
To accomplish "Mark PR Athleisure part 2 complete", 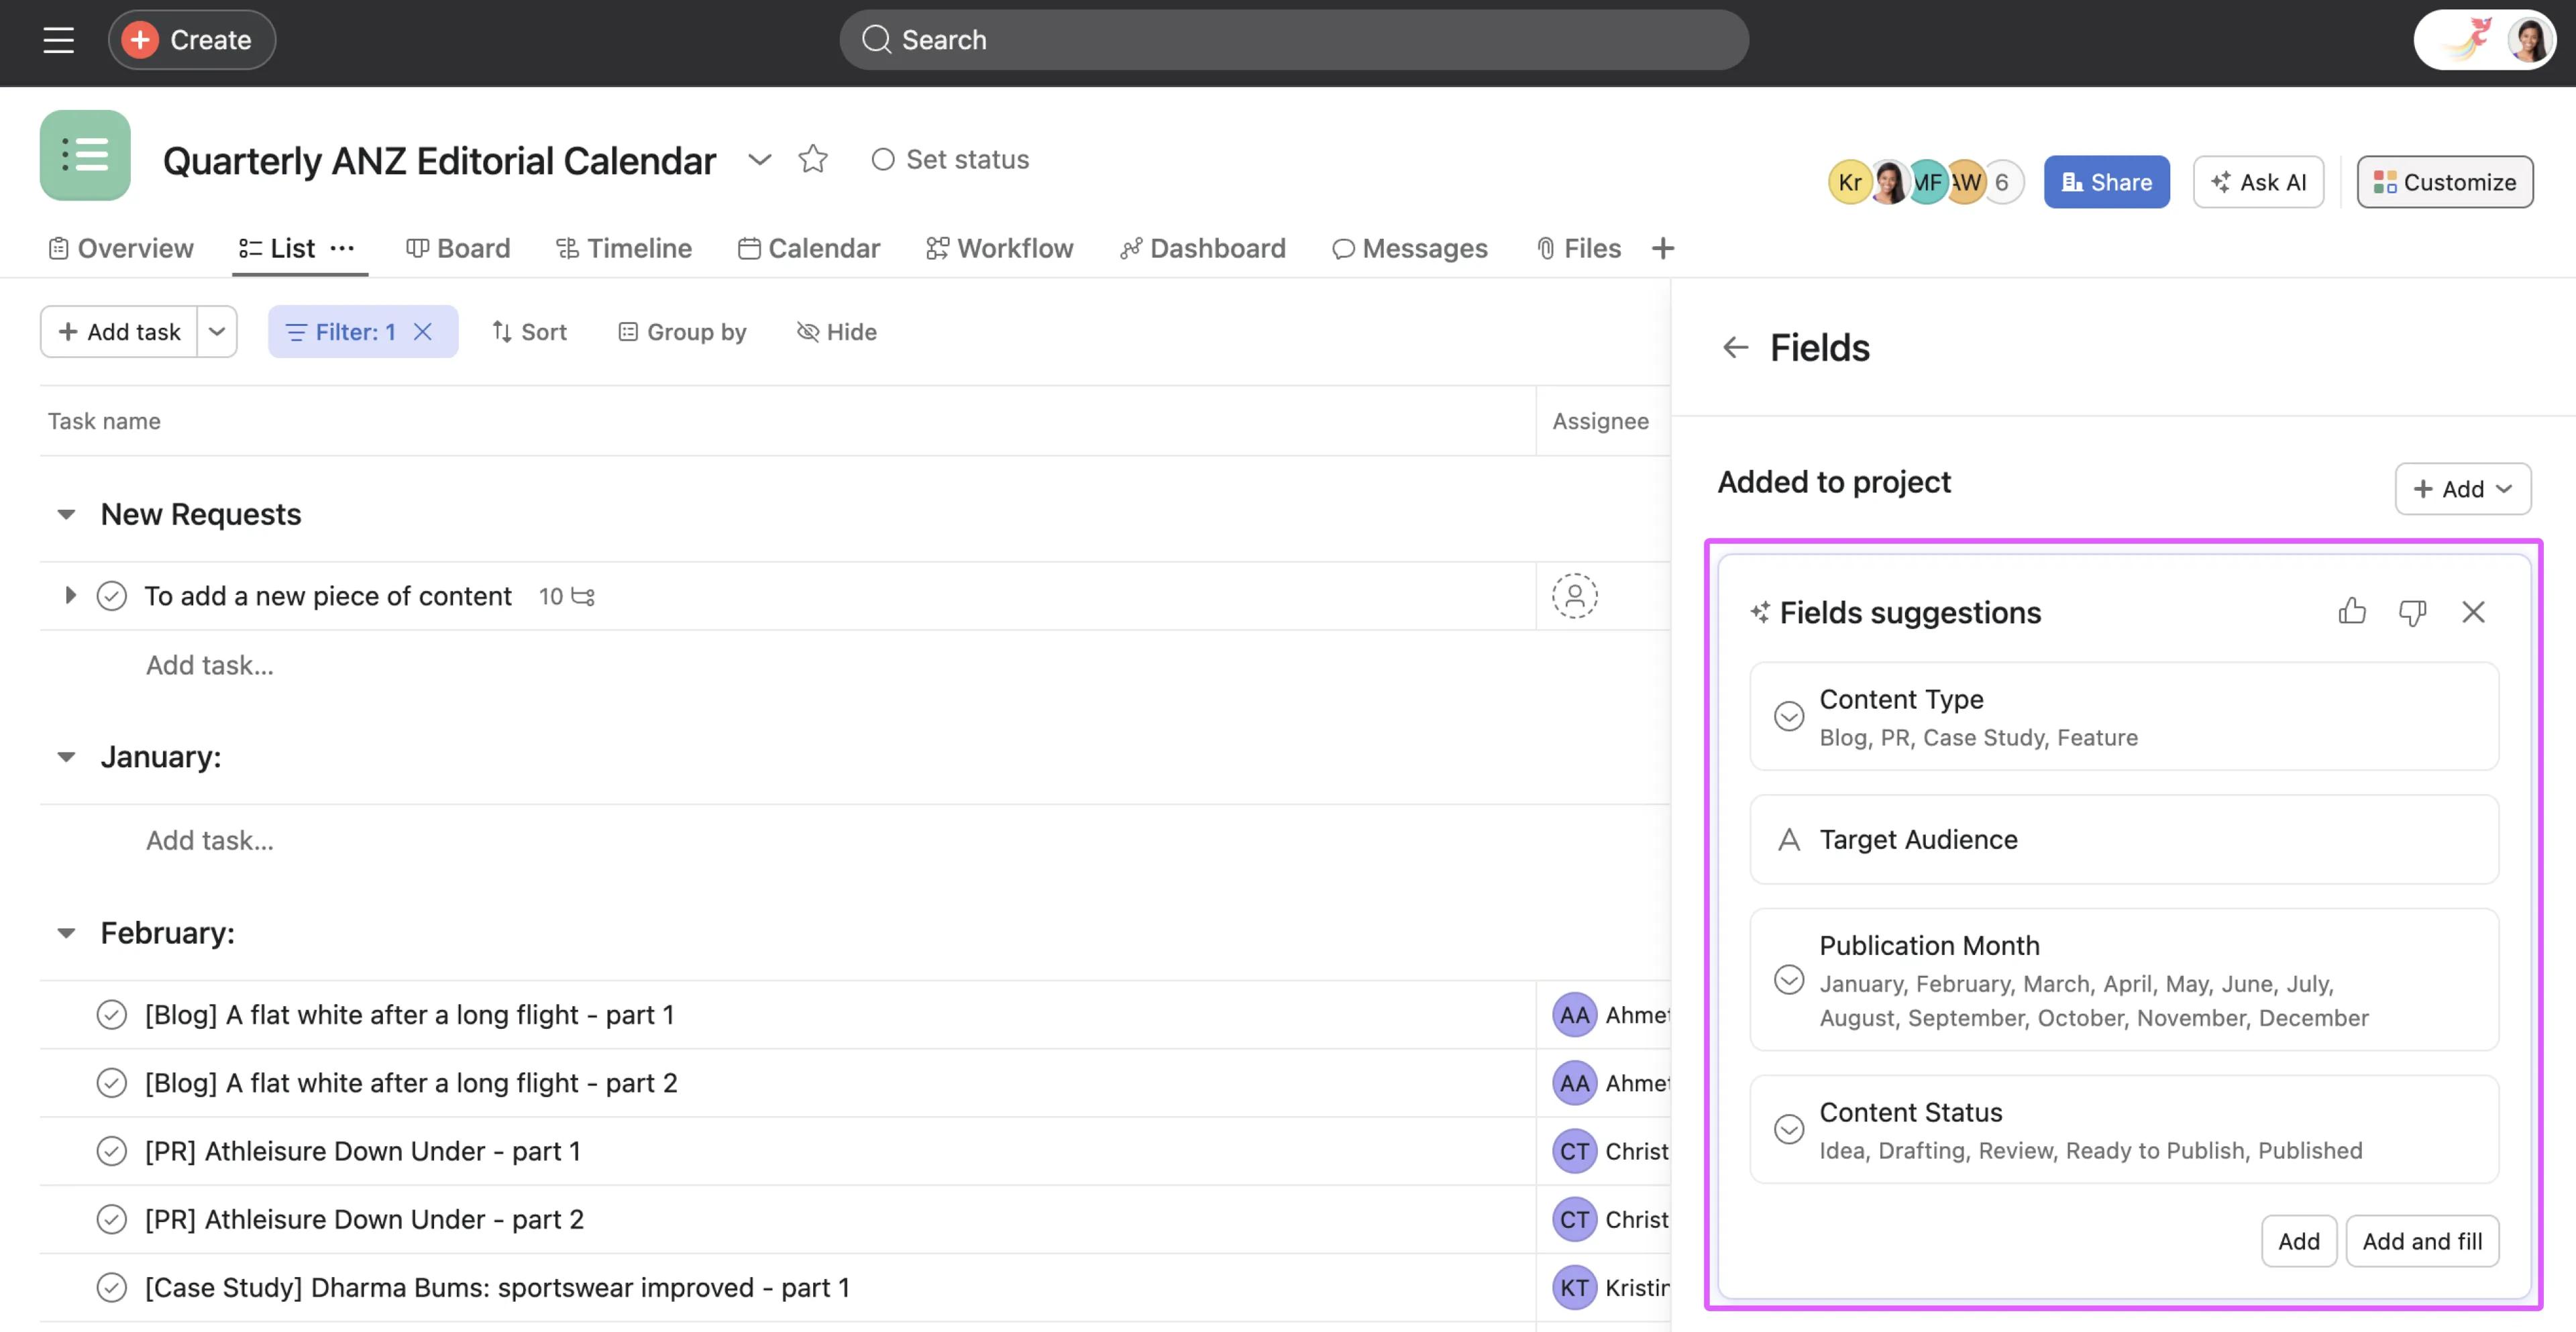I will pyautogui.click(x=111, y=1219).
